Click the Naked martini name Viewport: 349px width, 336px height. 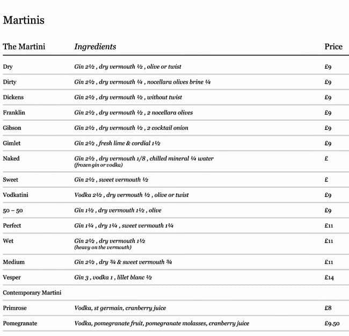tap(11, 159)
